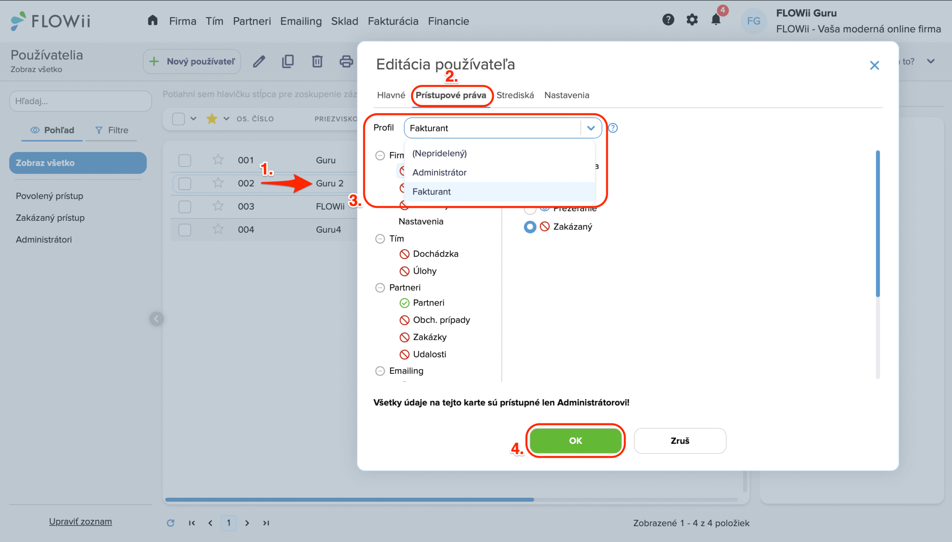Star the user row 003
Image resolution: width=952 pixels, height=542 pixels.
[x=218, y=206]
